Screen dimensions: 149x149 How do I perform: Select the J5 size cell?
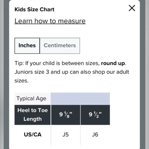(66, 135)
